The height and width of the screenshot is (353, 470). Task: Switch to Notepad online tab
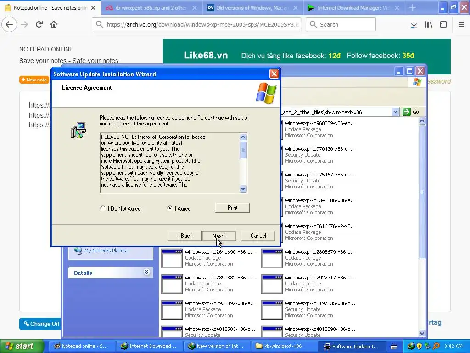click(x=50, y=8)
